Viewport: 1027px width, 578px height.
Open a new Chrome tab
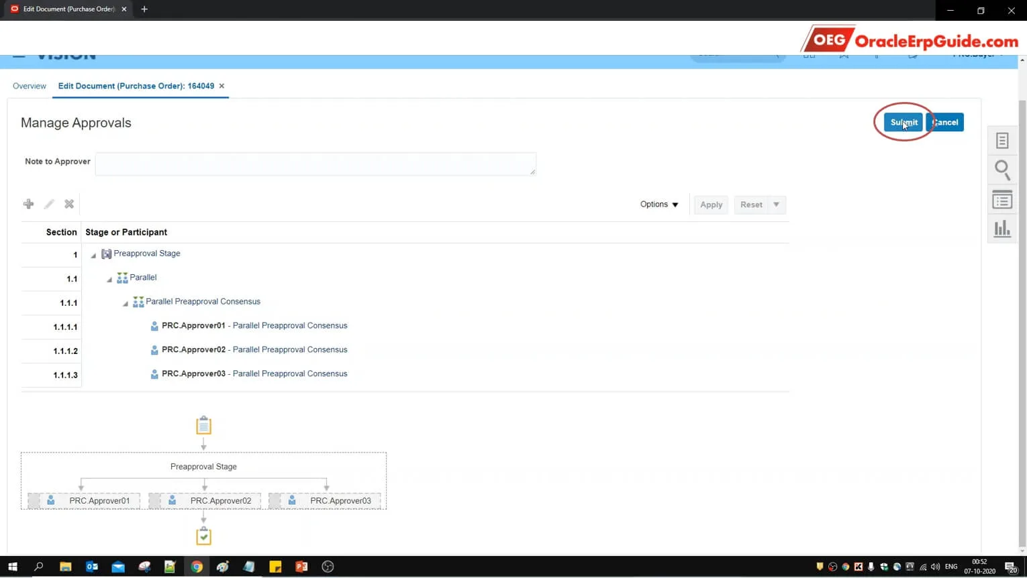(144, 9)
